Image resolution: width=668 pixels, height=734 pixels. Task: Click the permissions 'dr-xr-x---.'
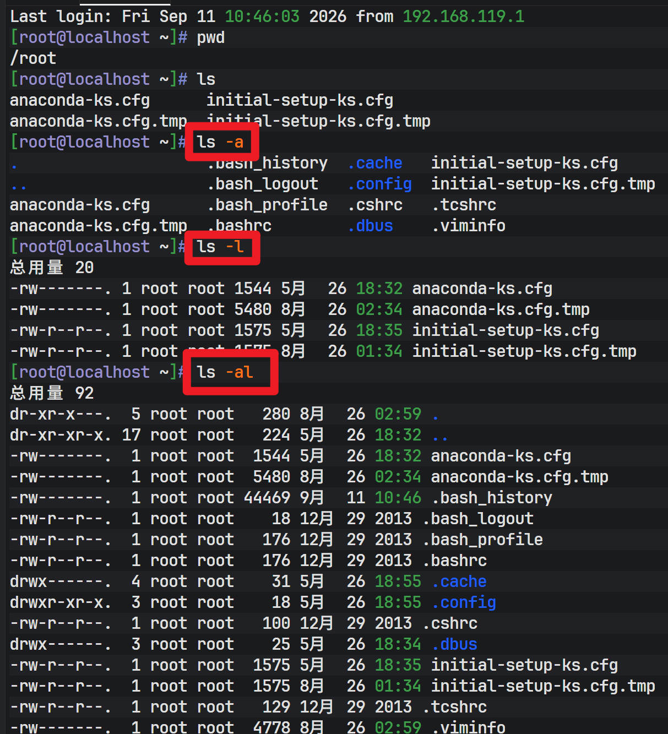pyautogui.click(x=61, y=414)
